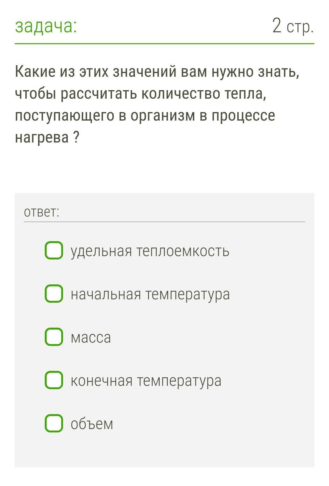The width and height of the screenshot is (329, 486).
Task: Click the gray line beneath "ответ:"
Action: pyautogui.click(x=164, y=222)
